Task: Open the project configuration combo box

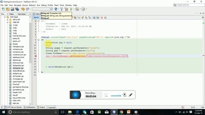Action: pyautogui.click(x=42, y=9)
